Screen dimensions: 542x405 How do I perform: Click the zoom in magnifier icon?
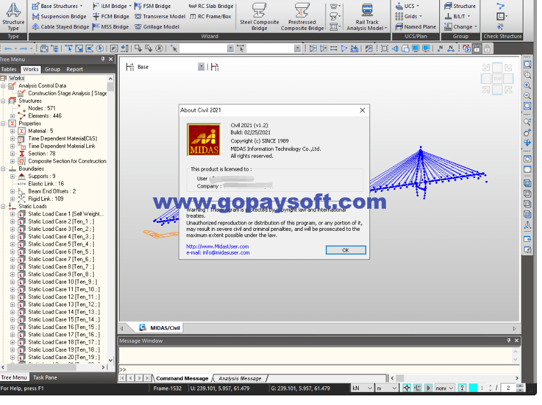[x=527, y=85]
